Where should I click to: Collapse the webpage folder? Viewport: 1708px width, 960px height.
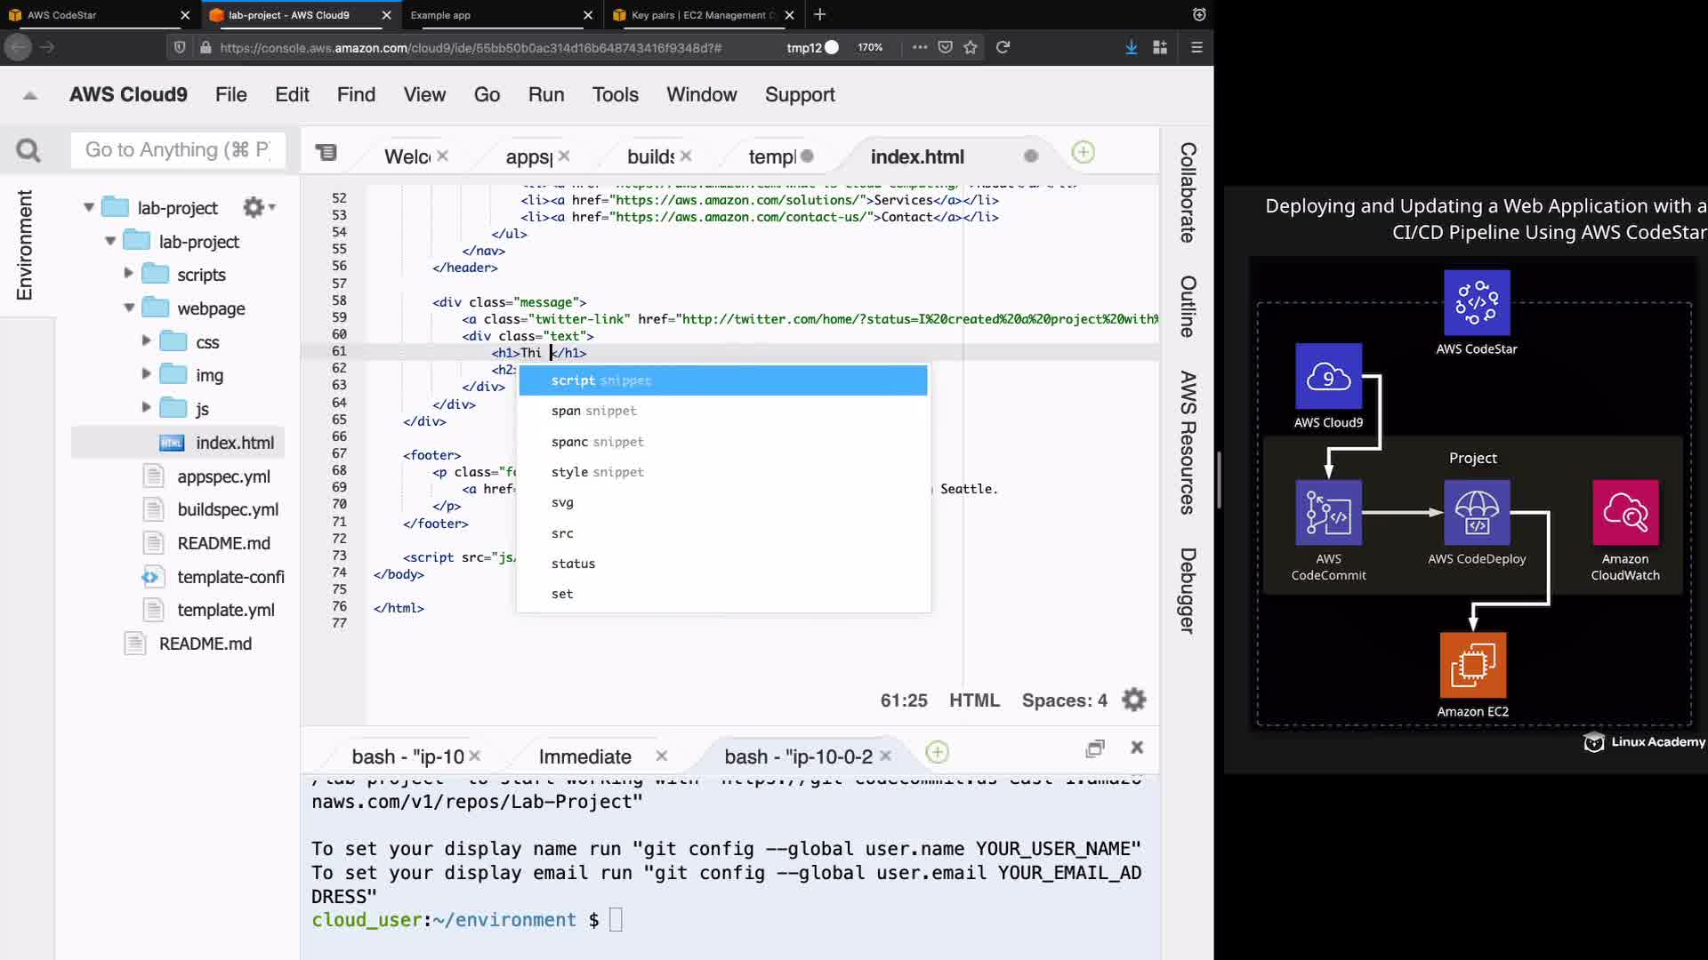[129, 308]
